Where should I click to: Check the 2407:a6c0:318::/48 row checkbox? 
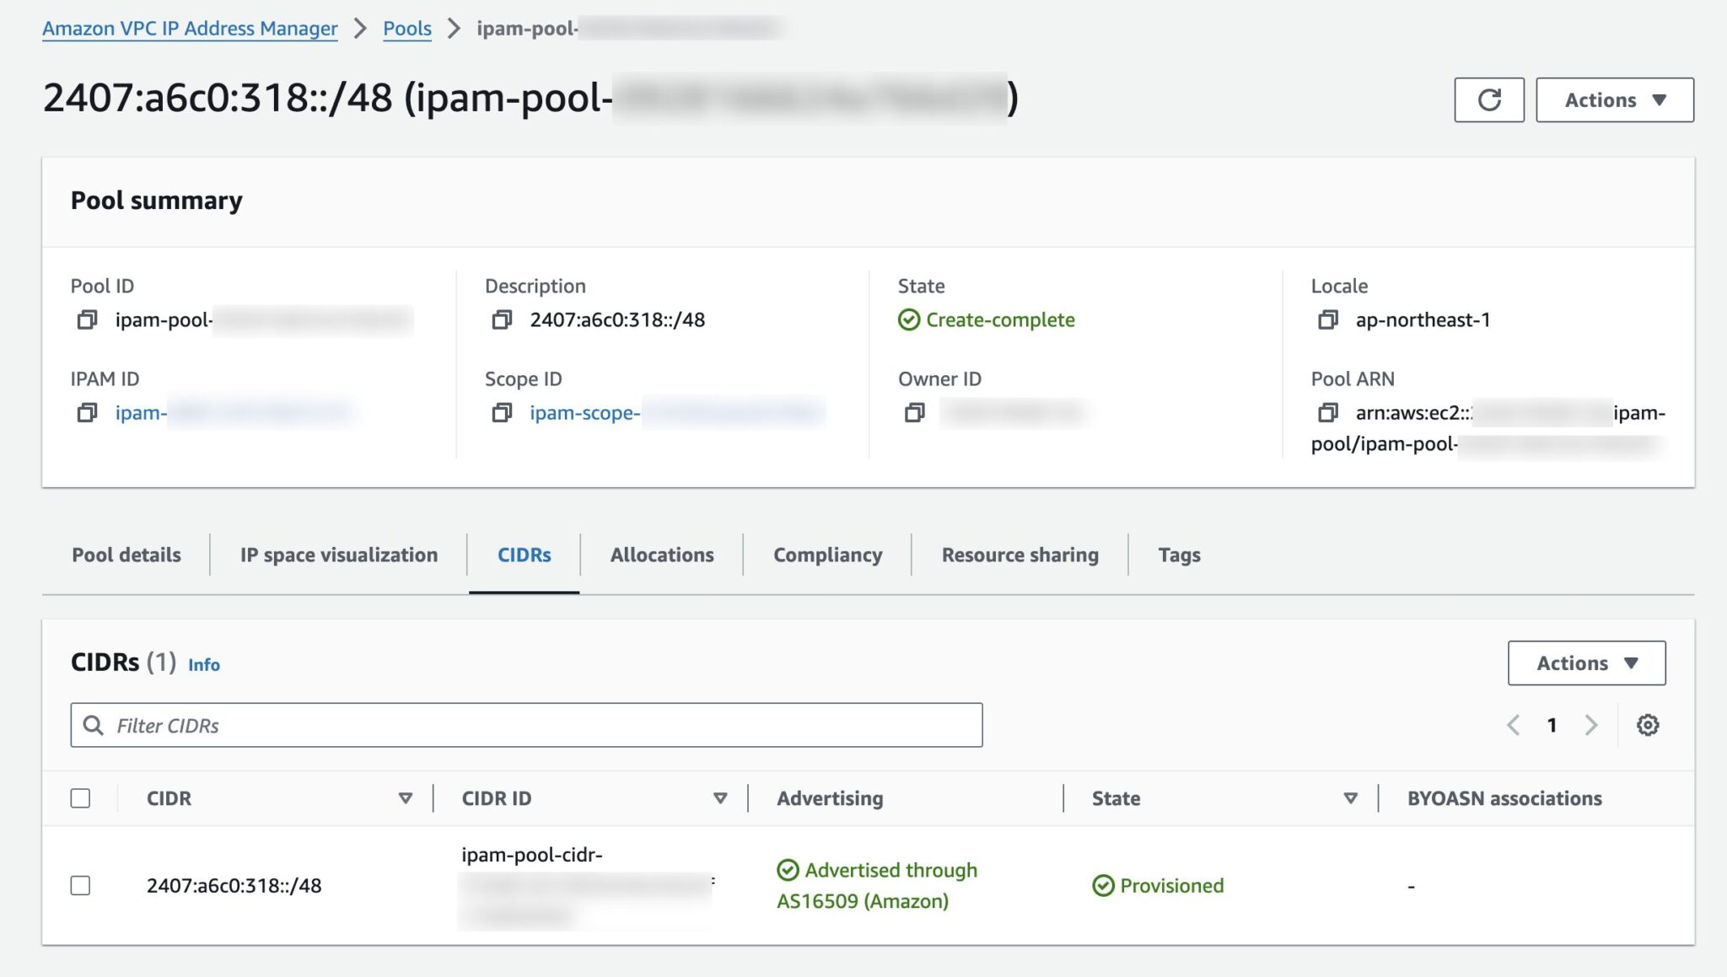[81, 885]
